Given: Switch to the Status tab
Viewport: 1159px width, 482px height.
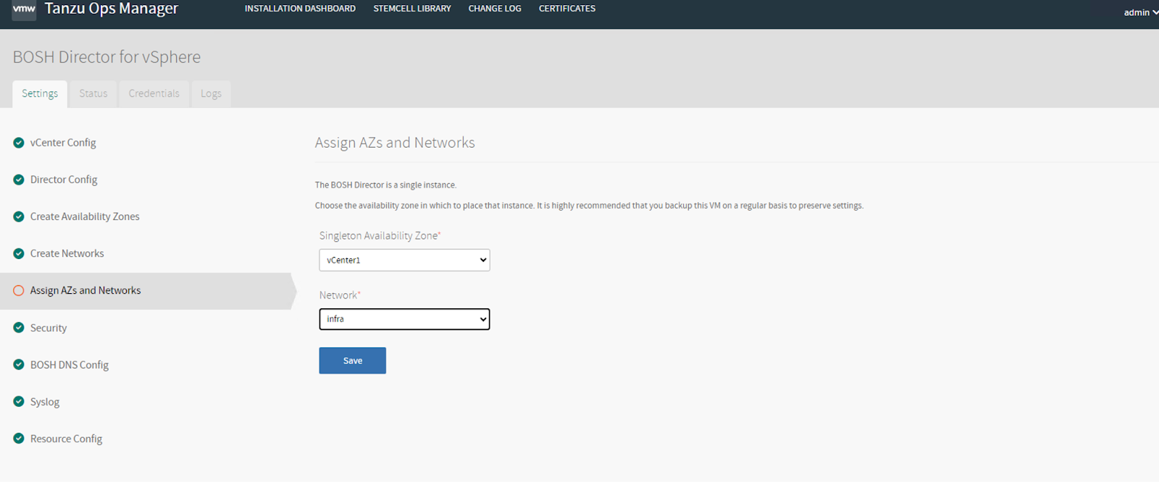Looking at the screenshot, I should 93,93.
